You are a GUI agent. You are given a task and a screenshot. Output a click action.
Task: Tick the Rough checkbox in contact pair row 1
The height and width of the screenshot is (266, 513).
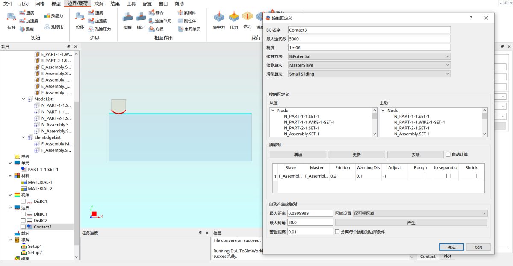tap(423, 176)
